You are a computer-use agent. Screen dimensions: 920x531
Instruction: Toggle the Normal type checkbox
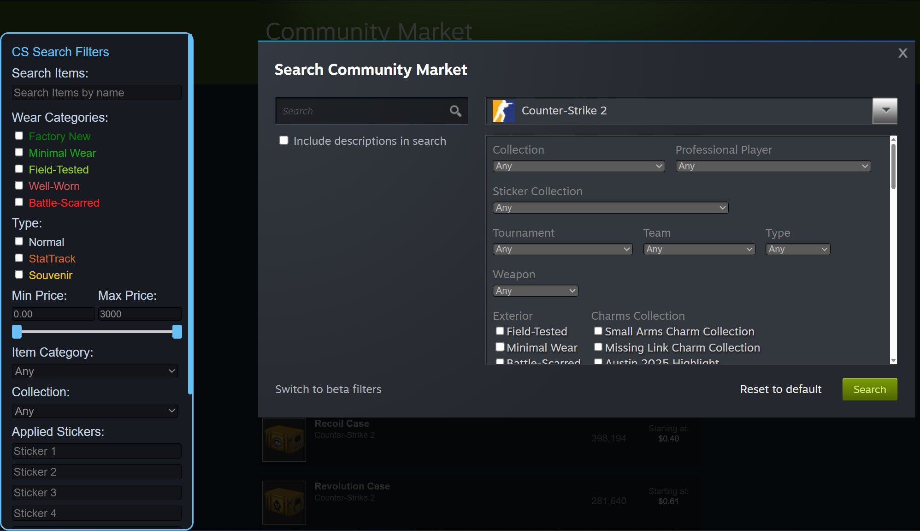click(x=19, y=241)
